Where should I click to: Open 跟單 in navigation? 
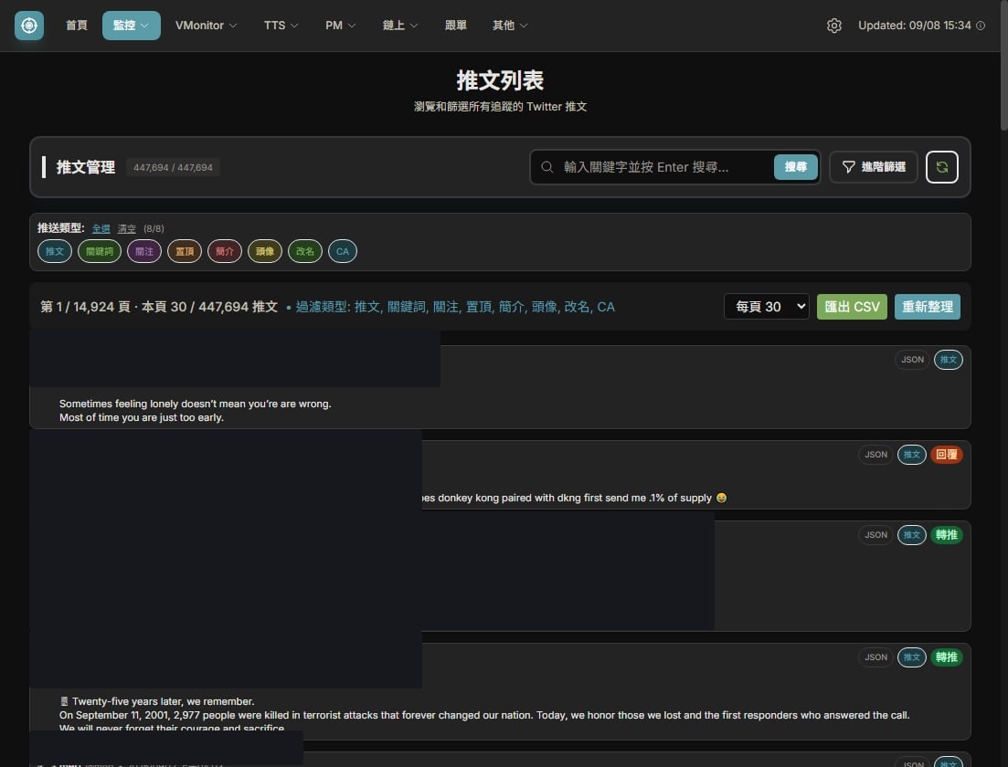point(456,26)
